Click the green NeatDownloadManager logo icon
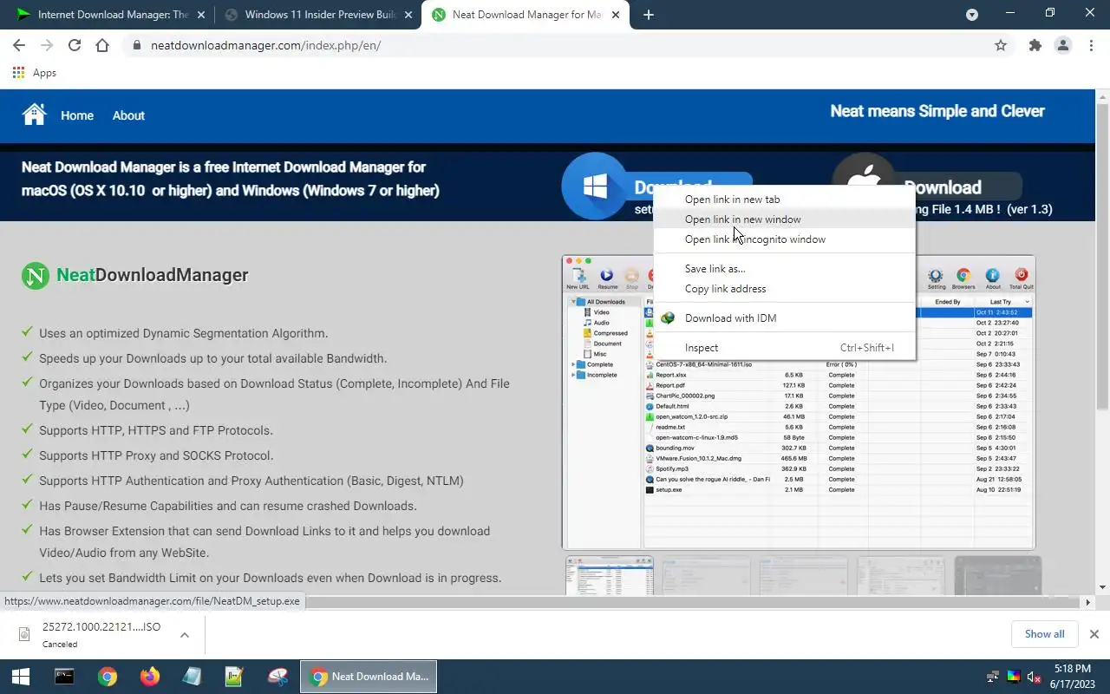 coord(36,276)
